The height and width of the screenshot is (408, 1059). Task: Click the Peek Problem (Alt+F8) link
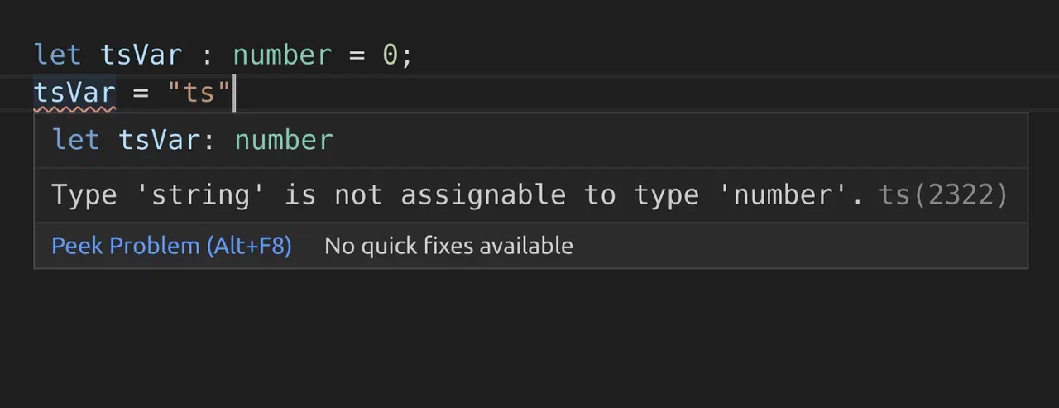tap(171, 246)
